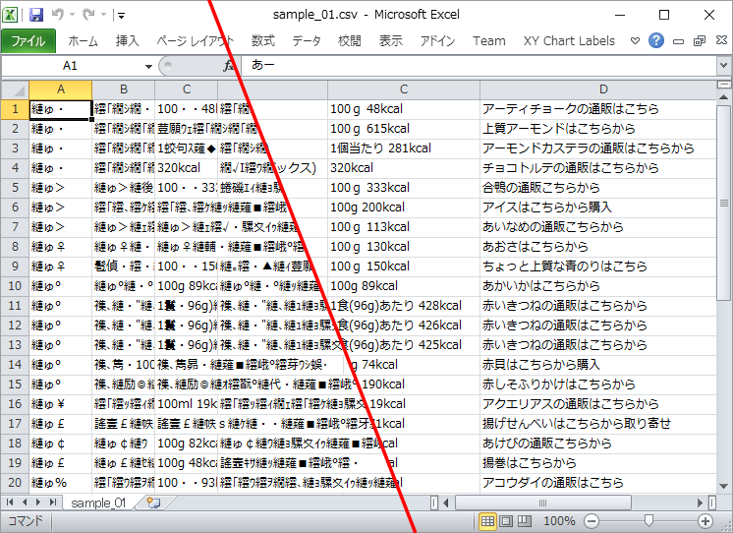The image size is (733, 533).
Task: Open the データ ribbon tab
Action: tap(307, 41)
